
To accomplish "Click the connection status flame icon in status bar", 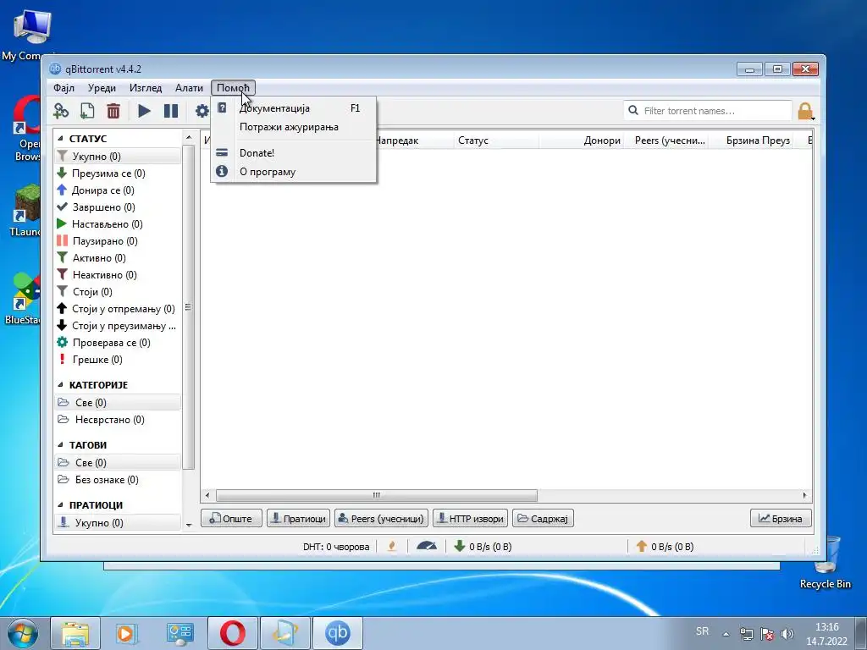I will [392, 547].
